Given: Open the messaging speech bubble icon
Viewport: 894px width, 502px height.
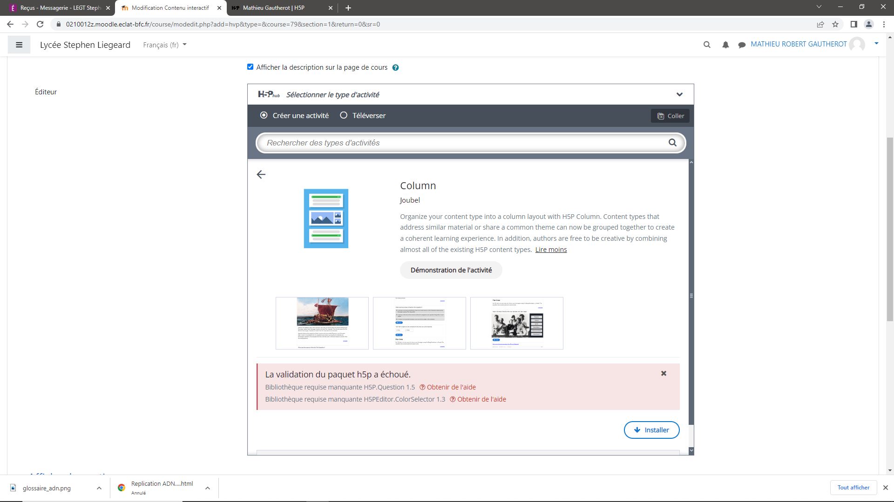Looking at the screenshot, I should 742,45.
